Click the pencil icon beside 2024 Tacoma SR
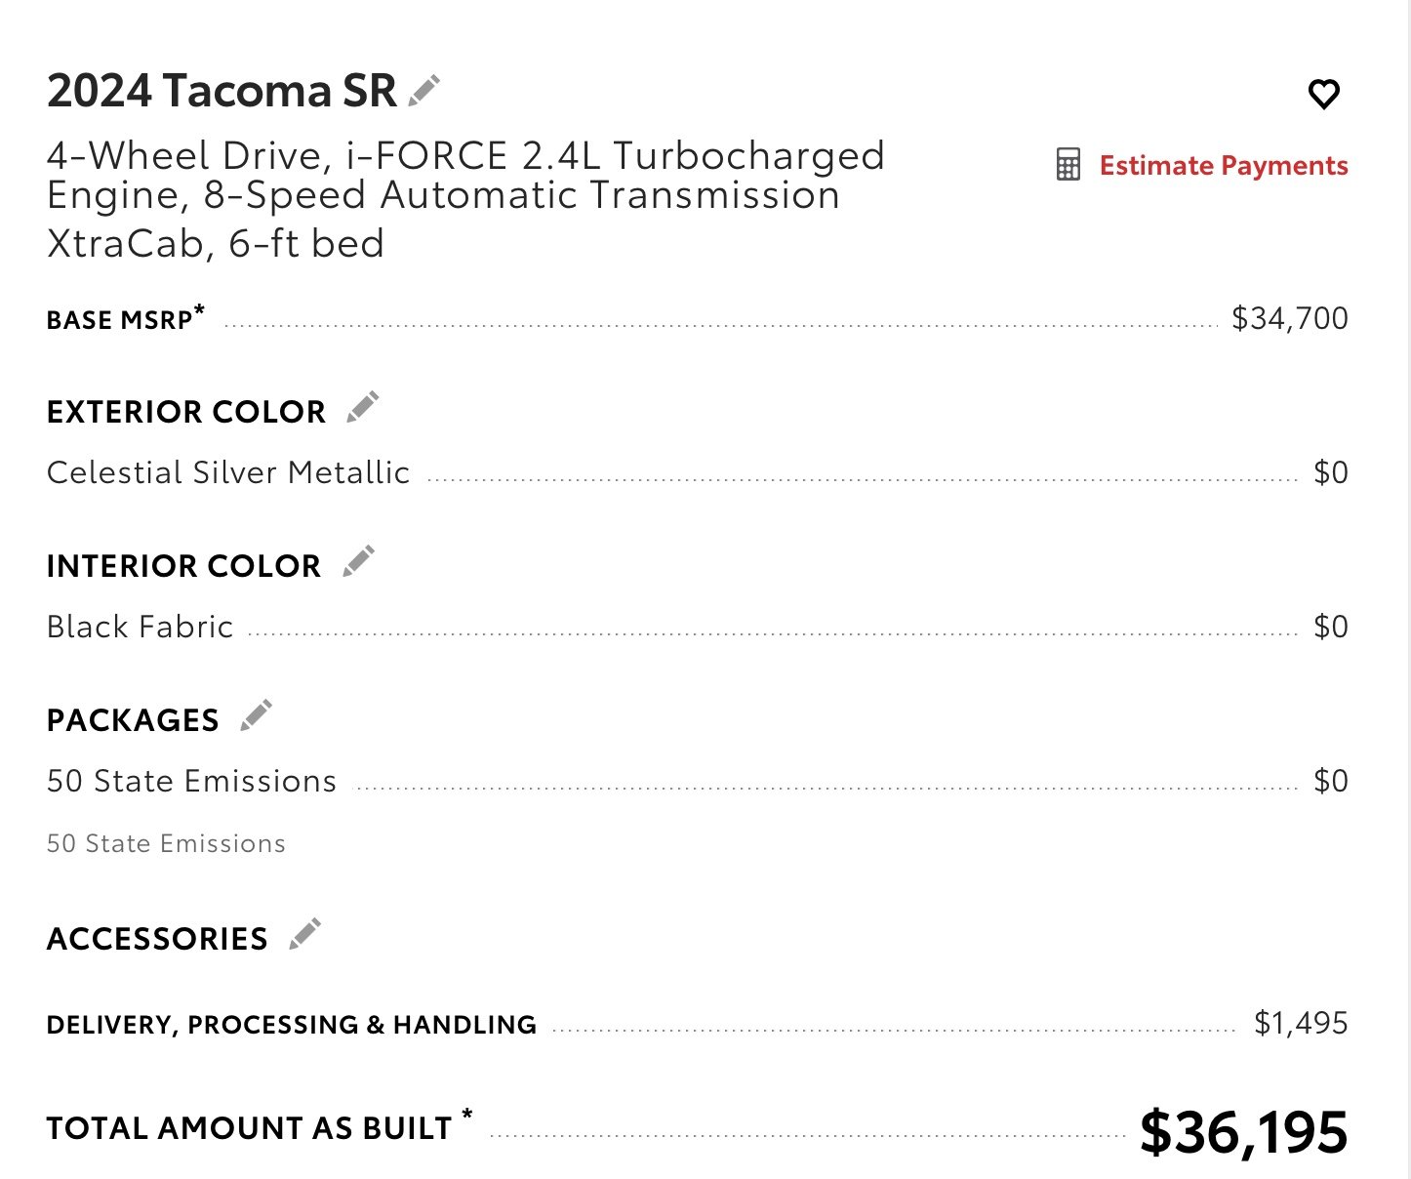Screen dimensions: 1411x1179 coord(424,90)
